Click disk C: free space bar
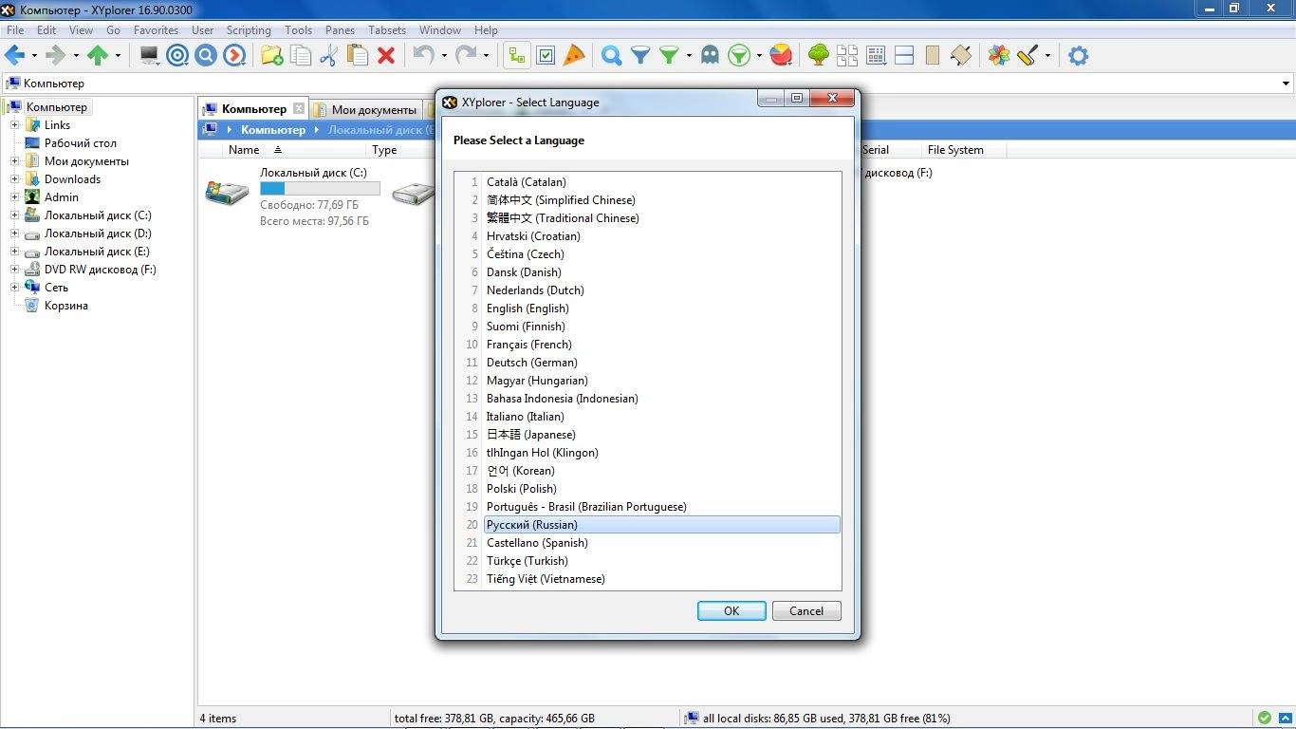Screen dimensions: 1296x729 (x=320, y=189)
